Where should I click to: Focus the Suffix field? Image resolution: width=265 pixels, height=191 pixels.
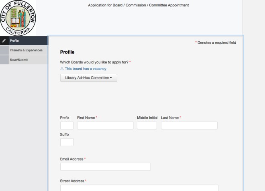[x=67, y=142]
